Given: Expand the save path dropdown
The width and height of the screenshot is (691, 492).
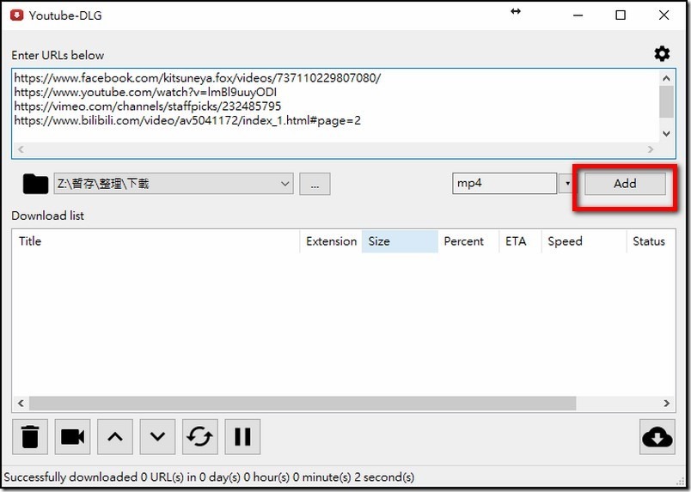Looking at the screenshot, I should (x=285, y=184).
